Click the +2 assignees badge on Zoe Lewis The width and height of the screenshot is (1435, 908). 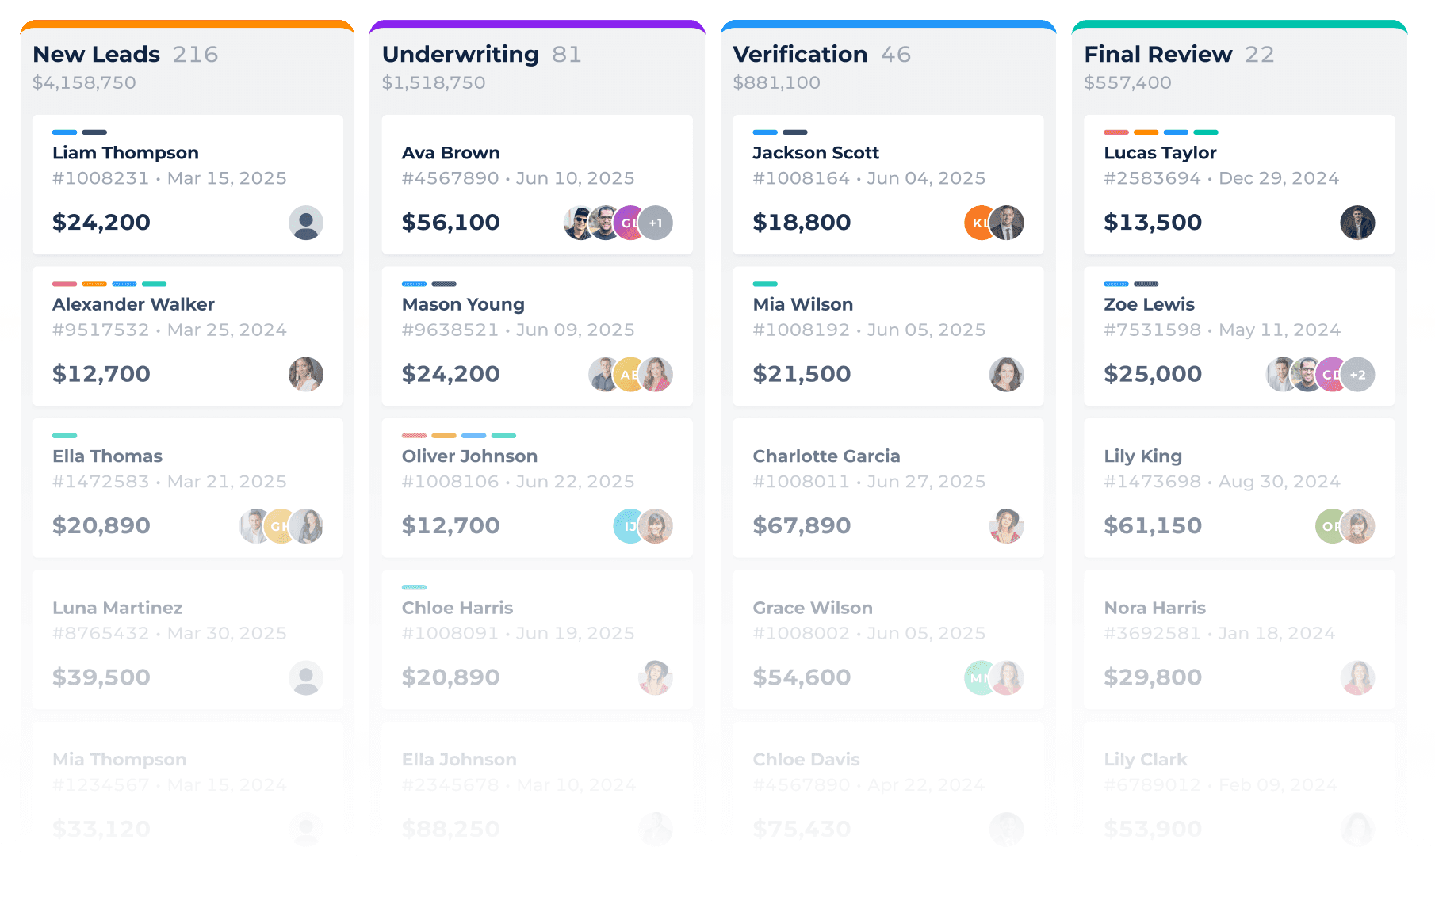point(1358,375)
